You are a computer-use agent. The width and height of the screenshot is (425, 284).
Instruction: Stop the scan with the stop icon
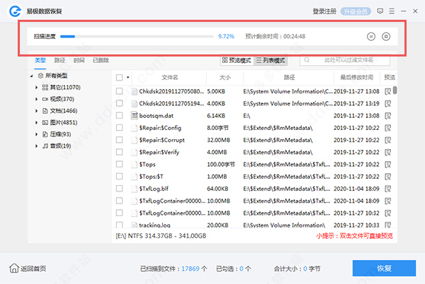point(386,36)
